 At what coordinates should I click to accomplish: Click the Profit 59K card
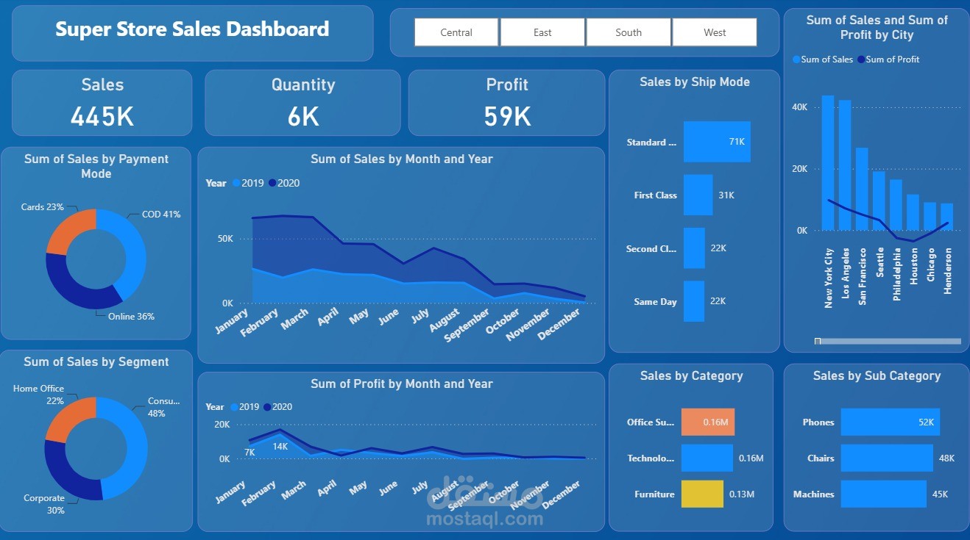(x=507, y=103)
